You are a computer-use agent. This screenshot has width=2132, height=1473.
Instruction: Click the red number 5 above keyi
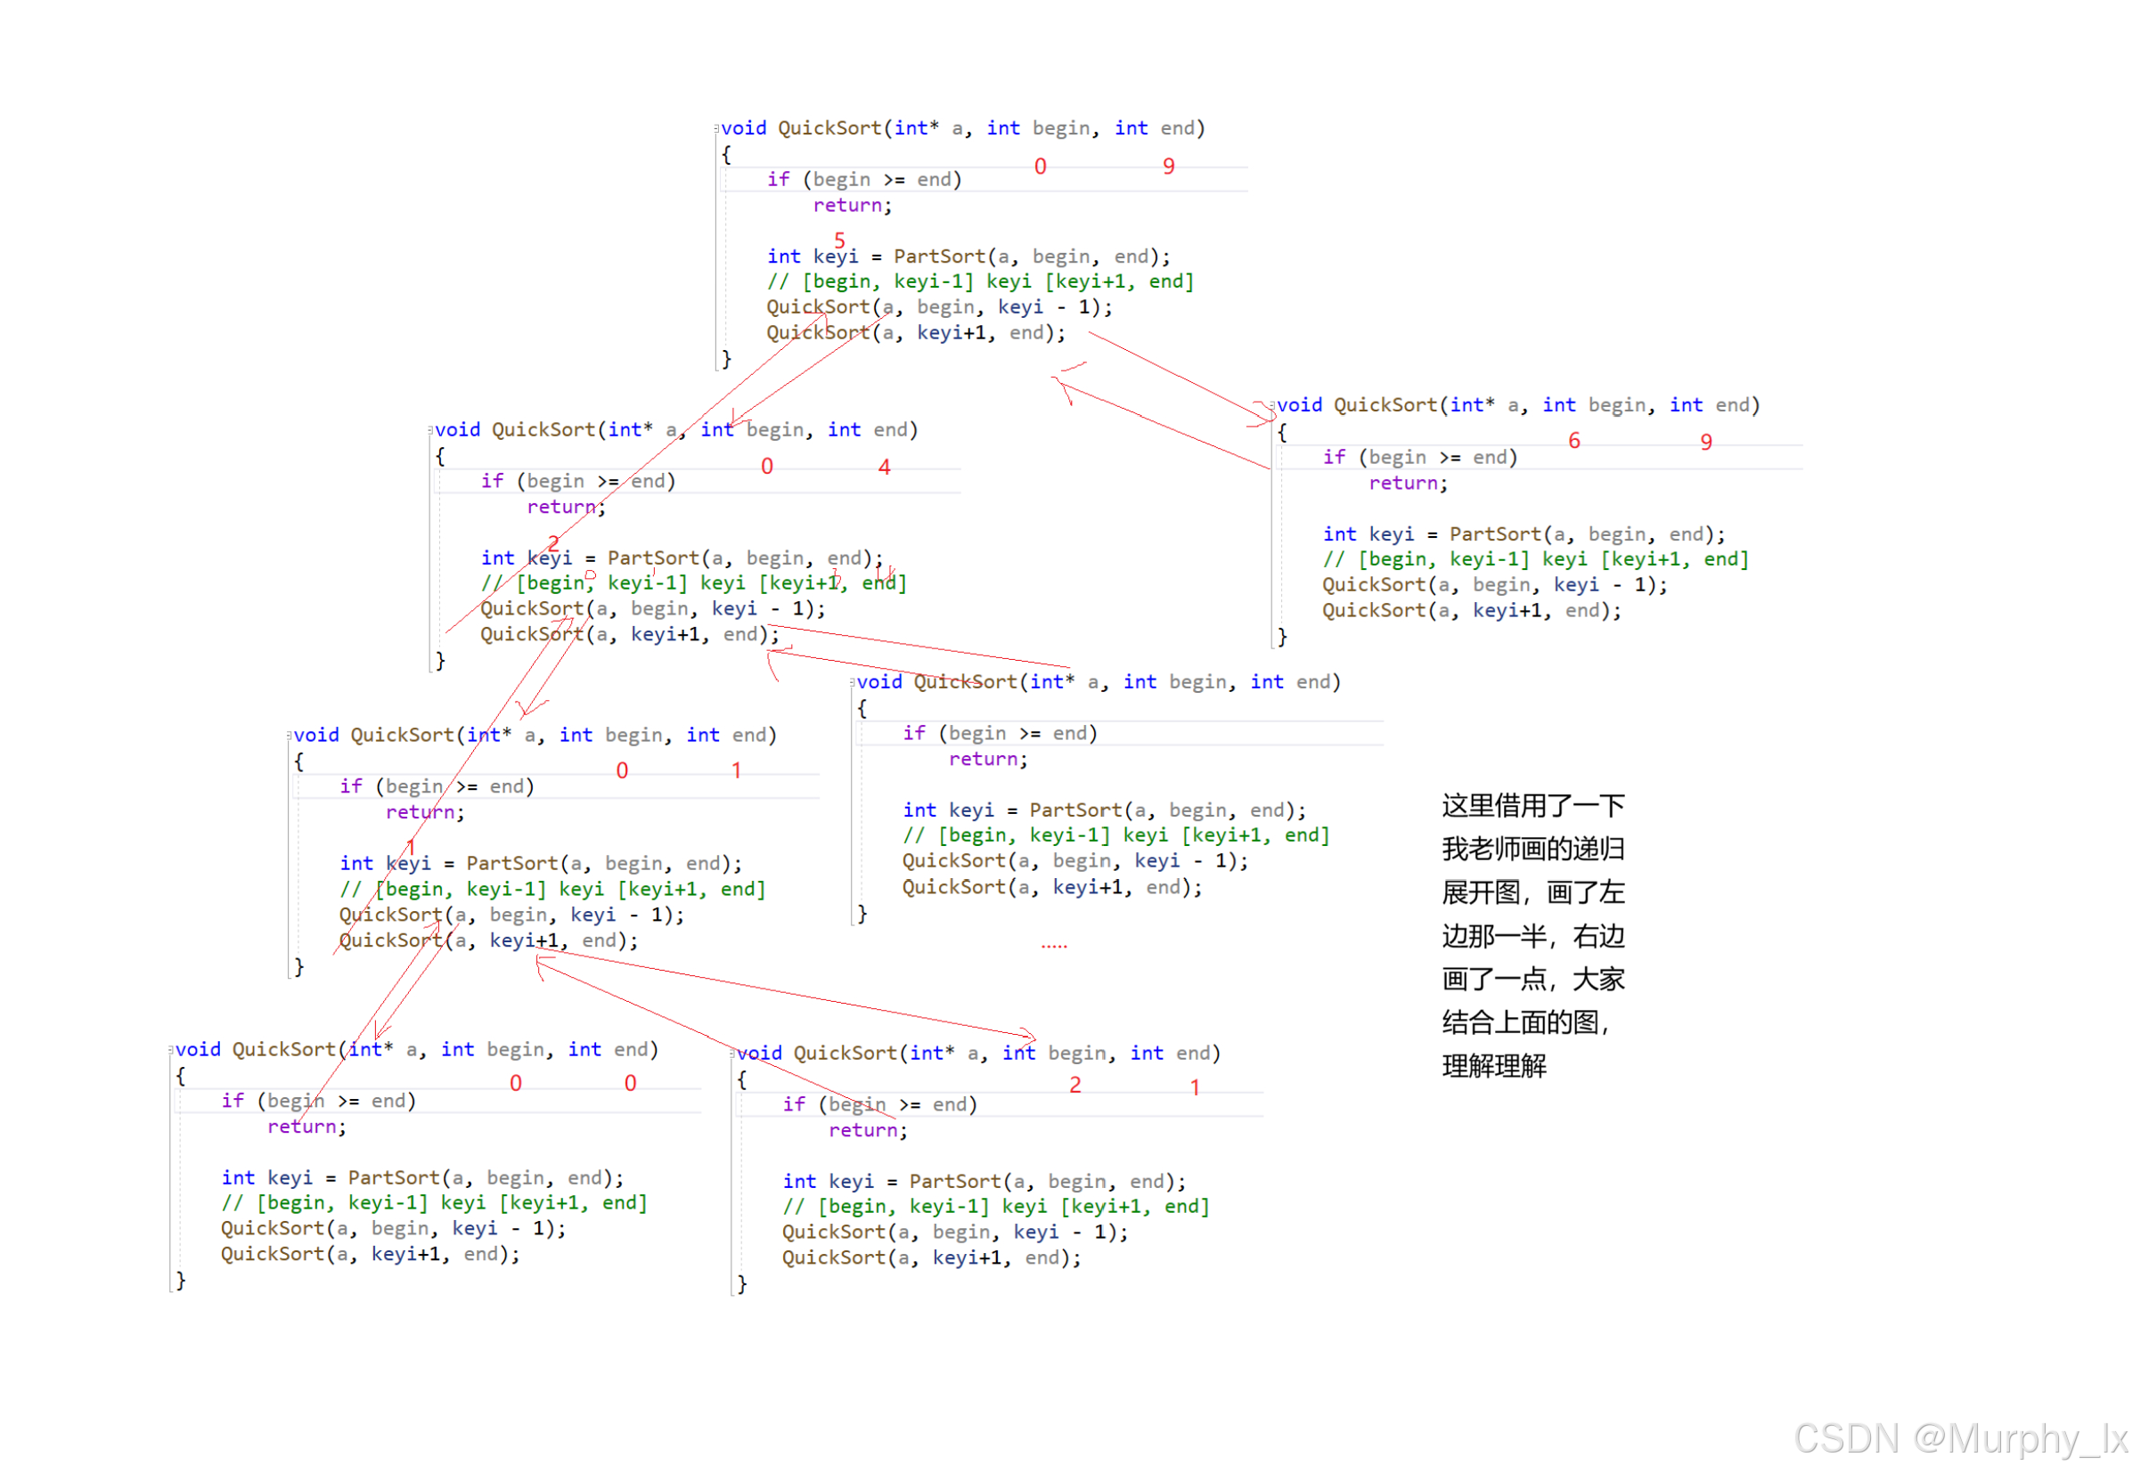(x=839, y=240)
